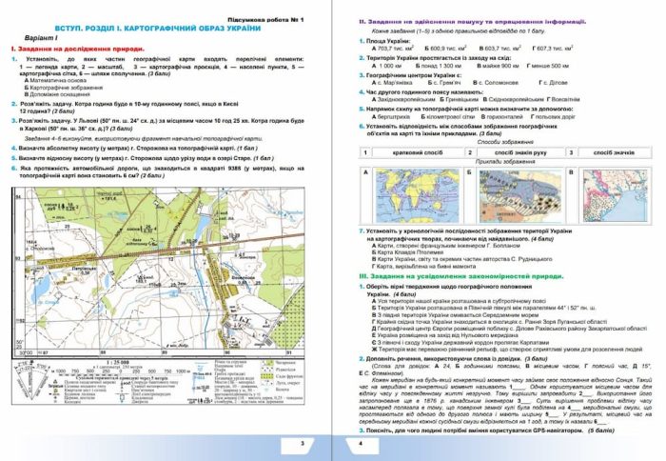
Task: Select answer 'Г менше 500 км'
Action: [x=547, y=66]
